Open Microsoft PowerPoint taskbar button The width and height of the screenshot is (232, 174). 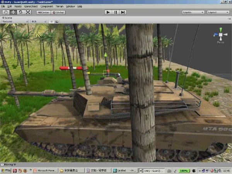tap(46, 171)
